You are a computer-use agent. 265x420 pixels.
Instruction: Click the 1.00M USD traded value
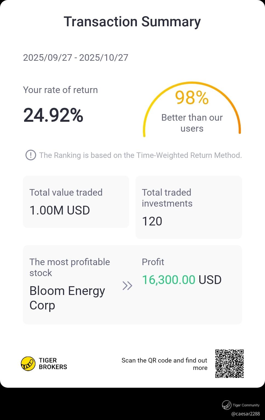pyautogui.click(x=60, y=210)
